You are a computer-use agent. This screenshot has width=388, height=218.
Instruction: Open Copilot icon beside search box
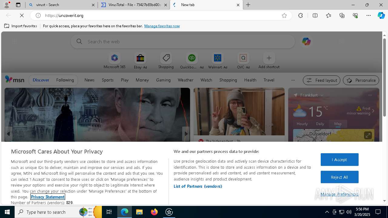306,41
